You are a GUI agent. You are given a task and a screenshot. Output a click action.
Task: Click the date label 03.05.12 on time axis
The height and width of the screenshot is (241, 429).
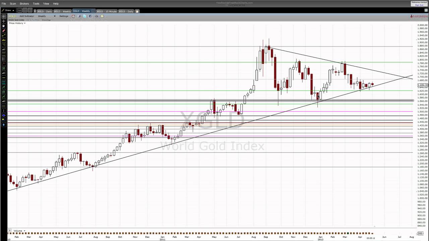point(371,238)
